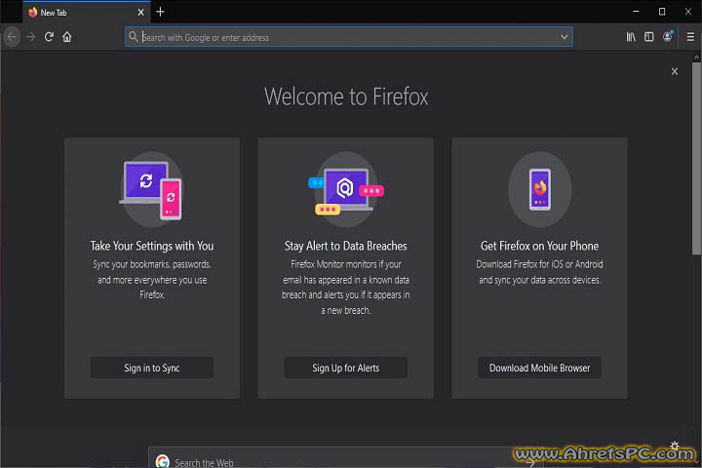
Task: Open a new tab with plus button
Action: pyautogui.click(x=160, y=12)
